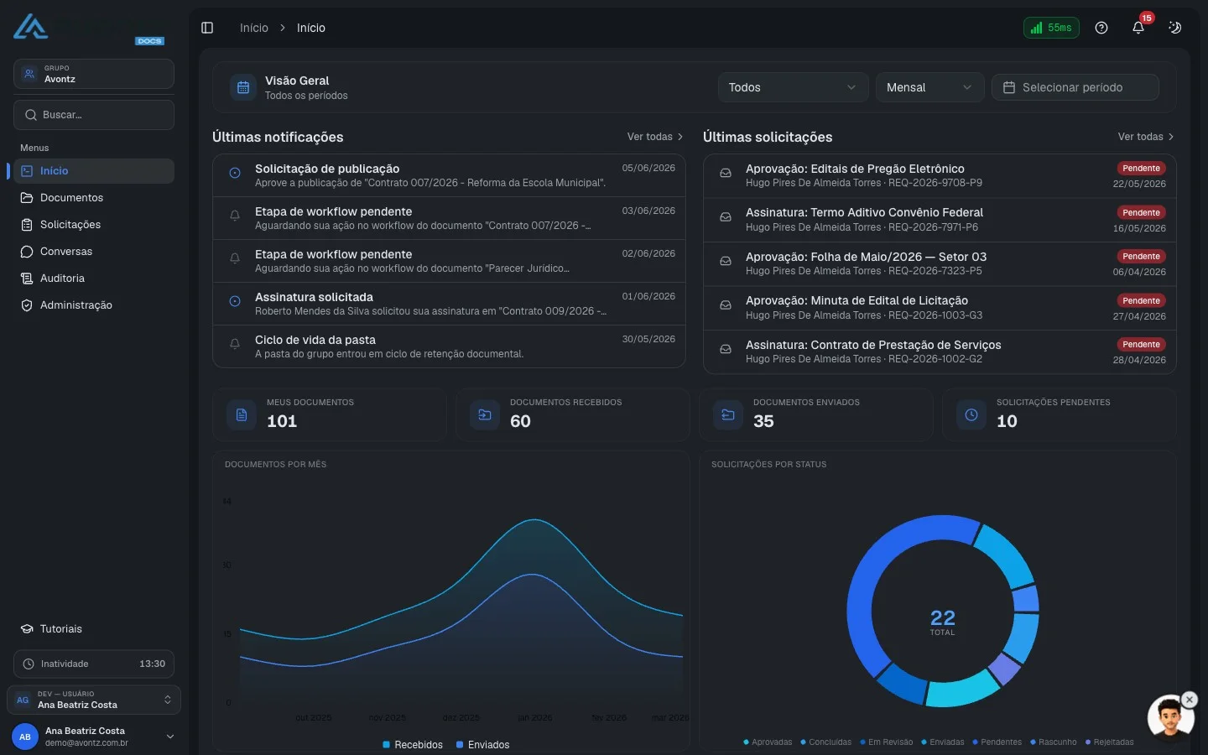Toggle Enviados series in chart legend
The image size is (1208, 755).
click(x=483, y=745)
